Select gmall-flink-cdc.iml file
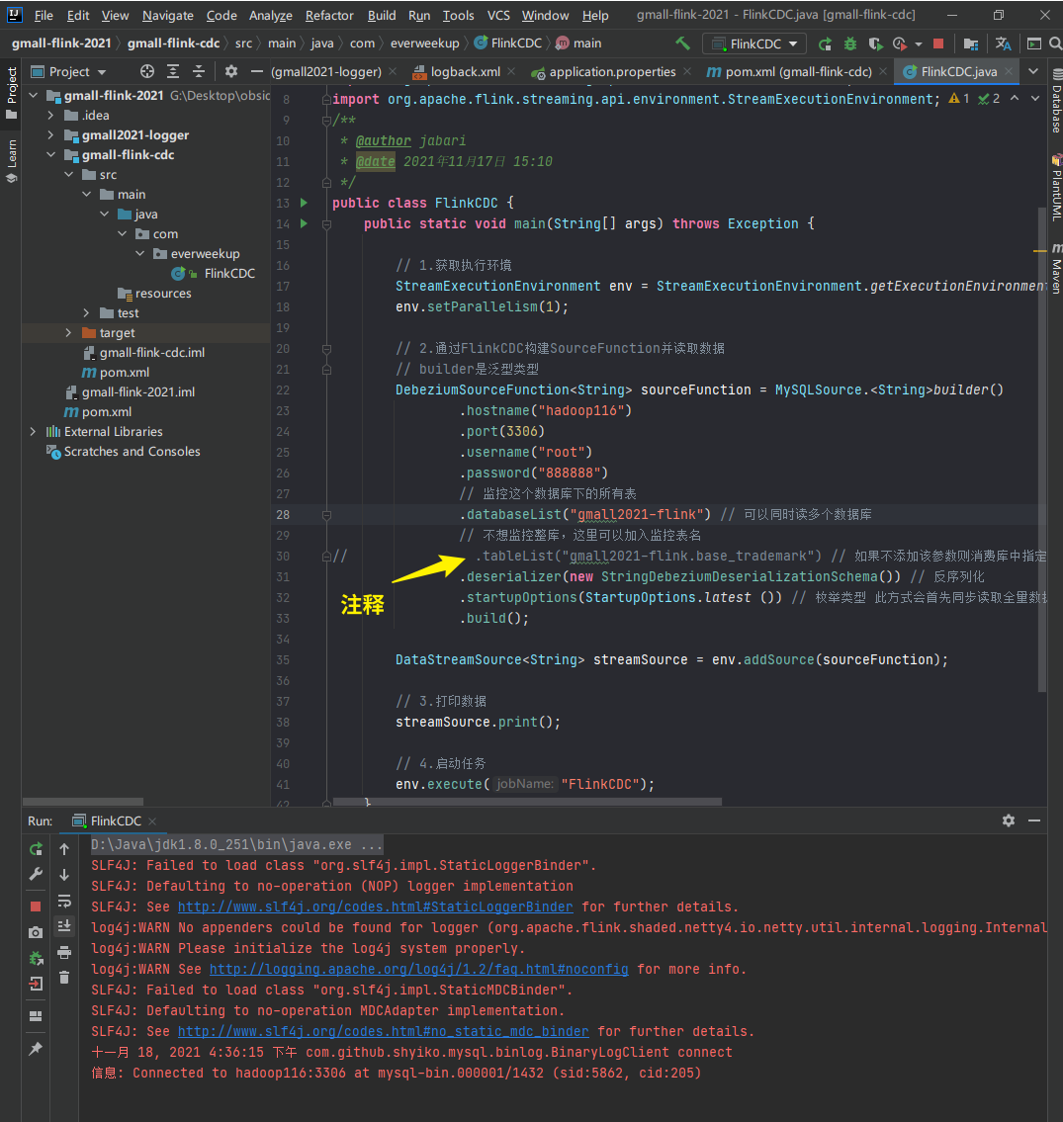Image resolution: width=1063 pixels, height=1122 pixels. pos(151,352)
